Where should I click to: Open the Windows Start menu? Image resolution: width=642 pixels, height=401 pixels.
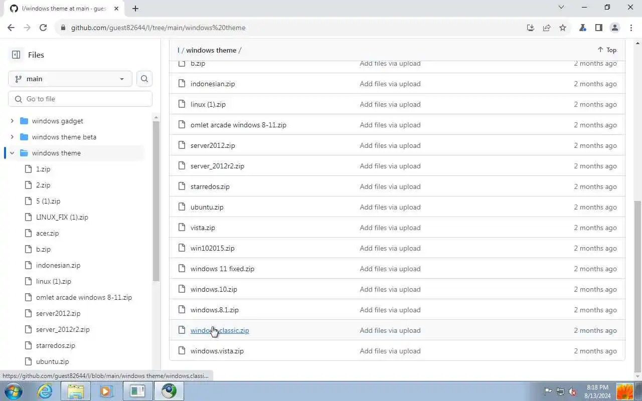point(13,390)
